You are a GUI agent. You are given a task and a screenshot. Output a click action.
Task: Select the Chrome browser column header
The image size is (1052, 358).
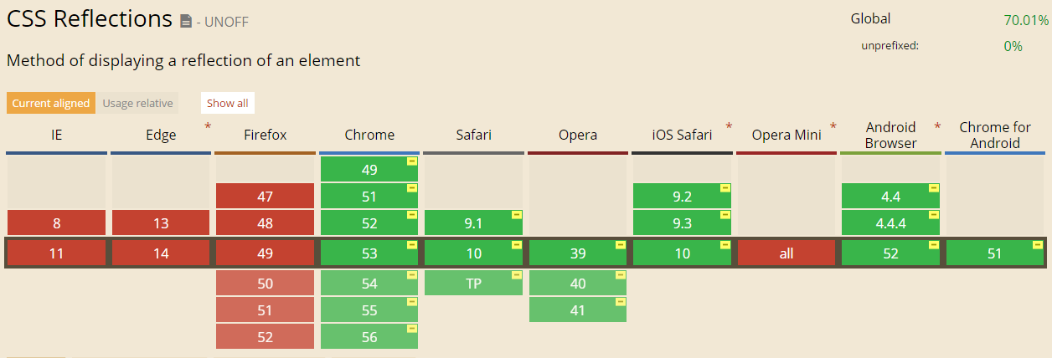tap(369, 135)
